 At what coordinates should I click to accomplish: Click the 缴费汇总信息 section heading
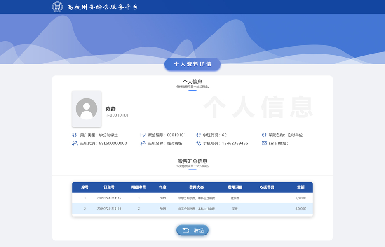[x=192, y=161]
